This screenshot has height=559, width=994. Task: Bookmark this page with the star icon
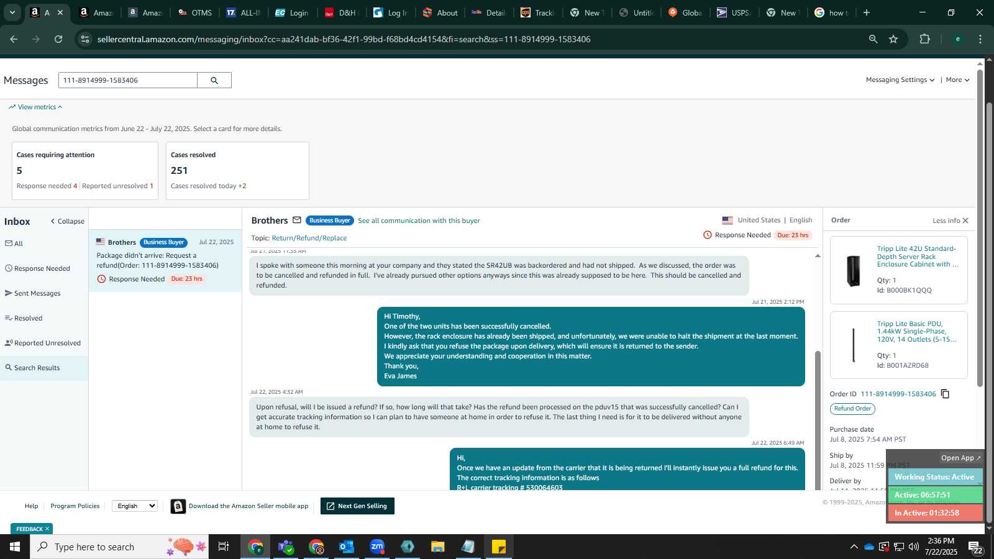coord(893,39)
